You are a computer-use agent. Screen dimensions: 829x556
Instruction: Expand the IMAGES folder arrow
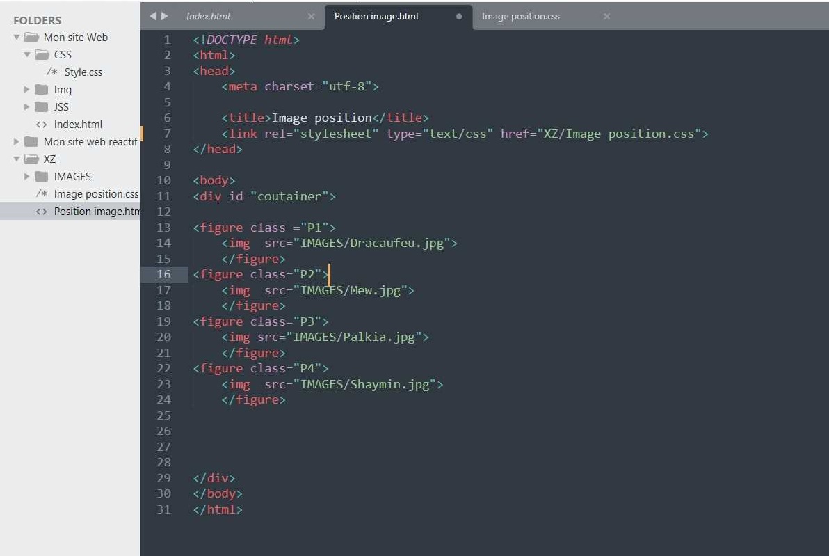pos(27,177)
